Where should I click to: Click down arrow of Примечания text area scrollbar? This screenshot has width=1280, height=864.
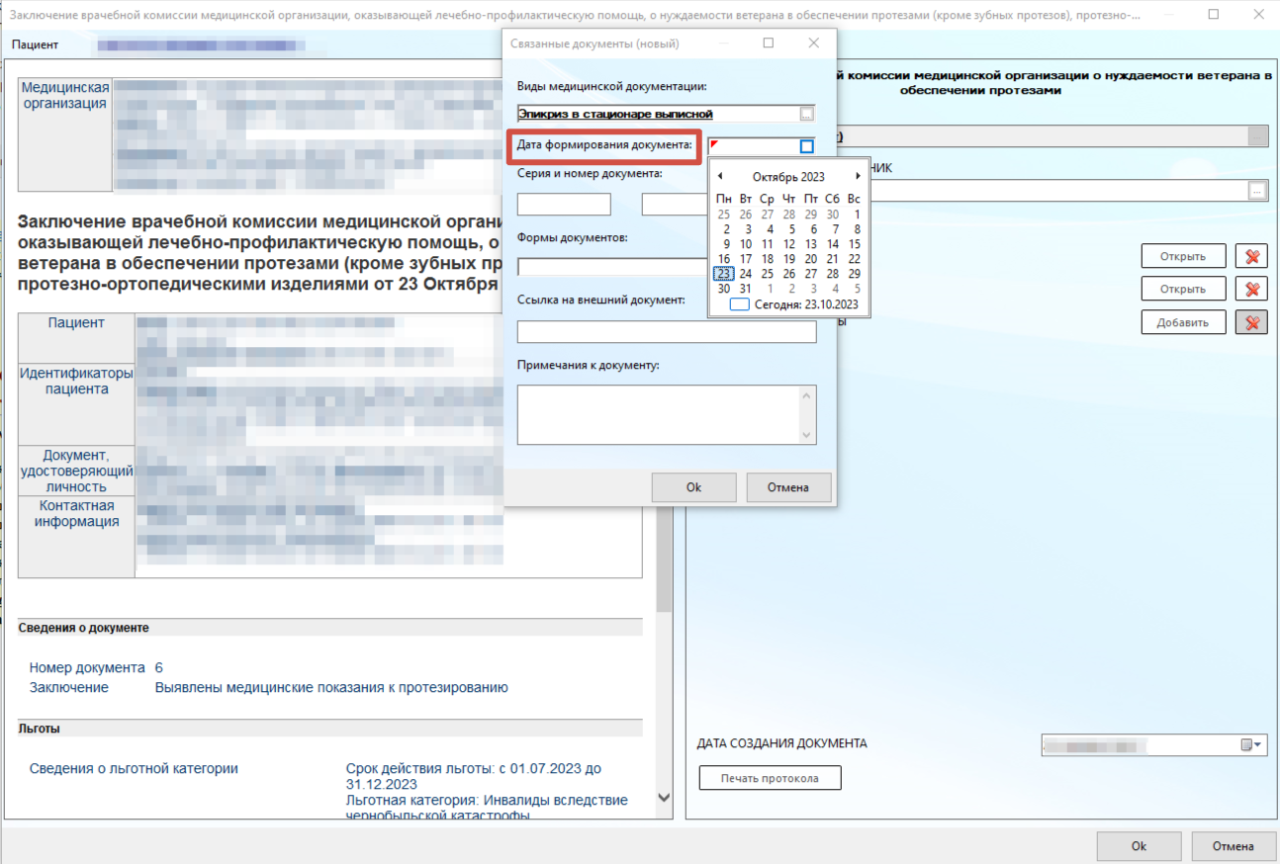[808, 435]
